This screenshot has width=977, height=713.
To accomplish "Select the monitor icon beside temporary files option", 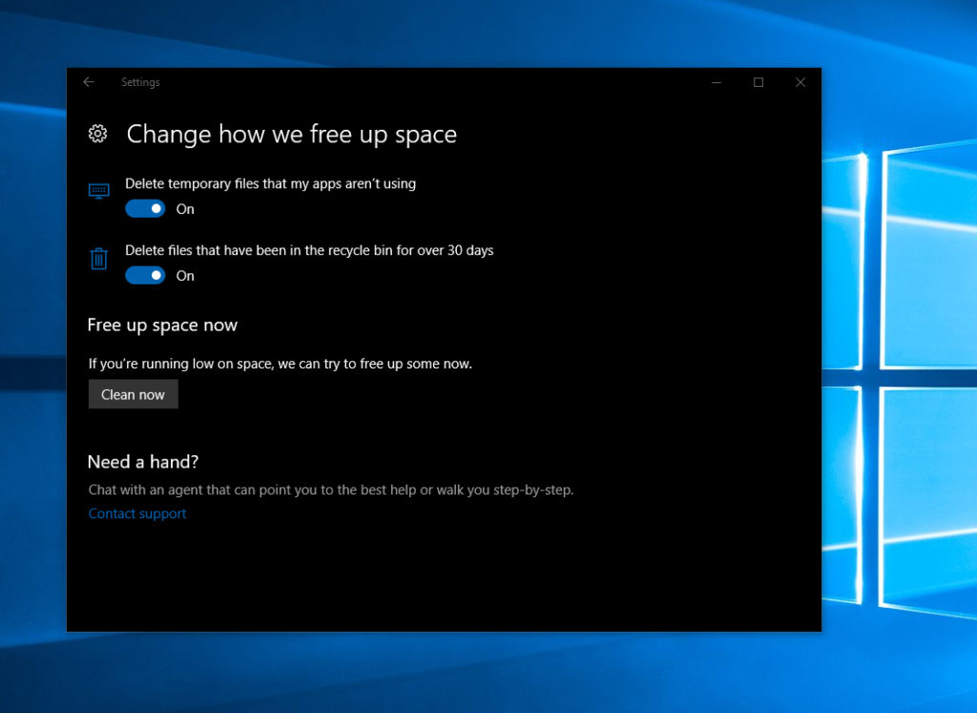I will click(98, 191).
